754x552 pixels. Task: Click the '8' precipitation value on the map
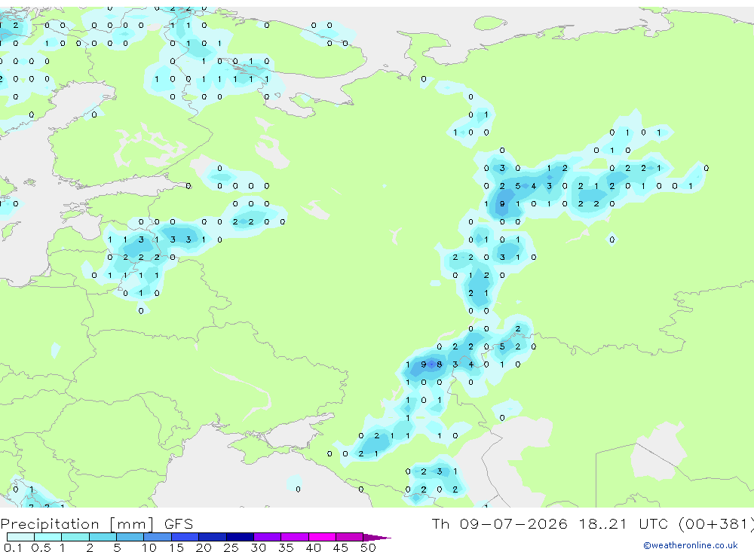tap(439, 364)
